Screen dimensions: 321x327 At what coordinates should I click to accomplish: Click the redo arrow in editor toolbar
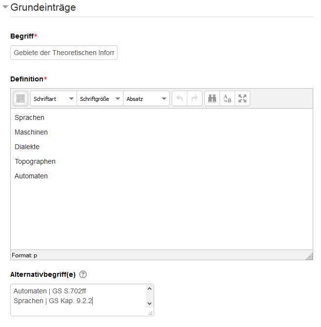click(x=194, y=98)
